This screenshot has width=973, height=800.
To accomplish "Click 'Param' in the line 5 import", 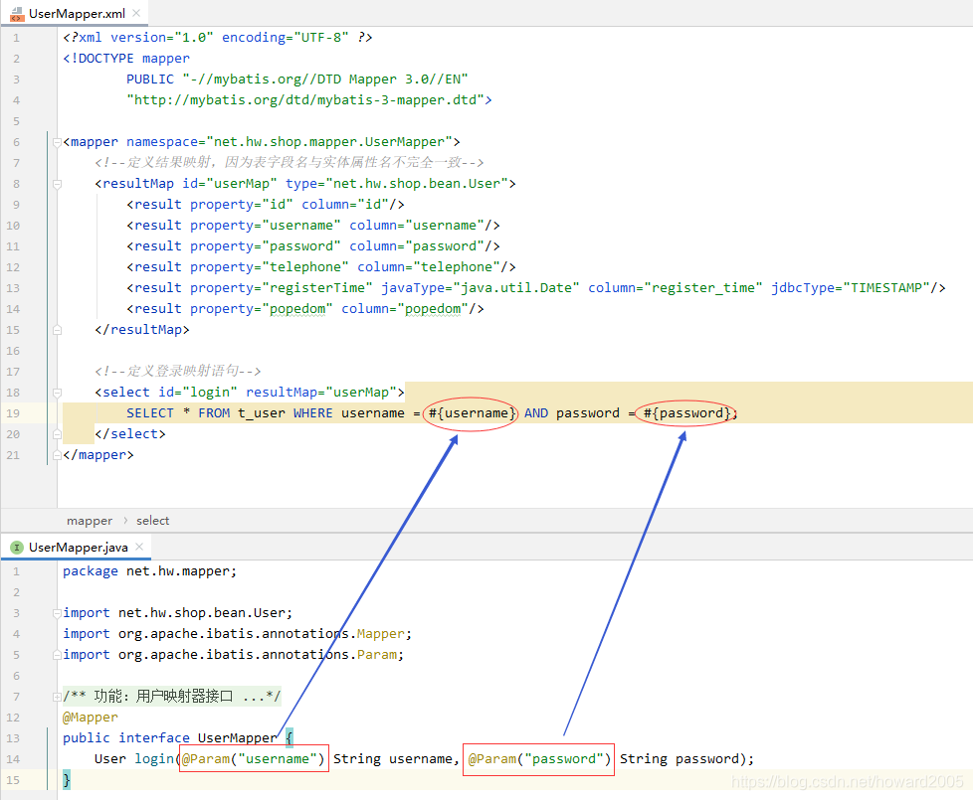I will pos(377,655).
